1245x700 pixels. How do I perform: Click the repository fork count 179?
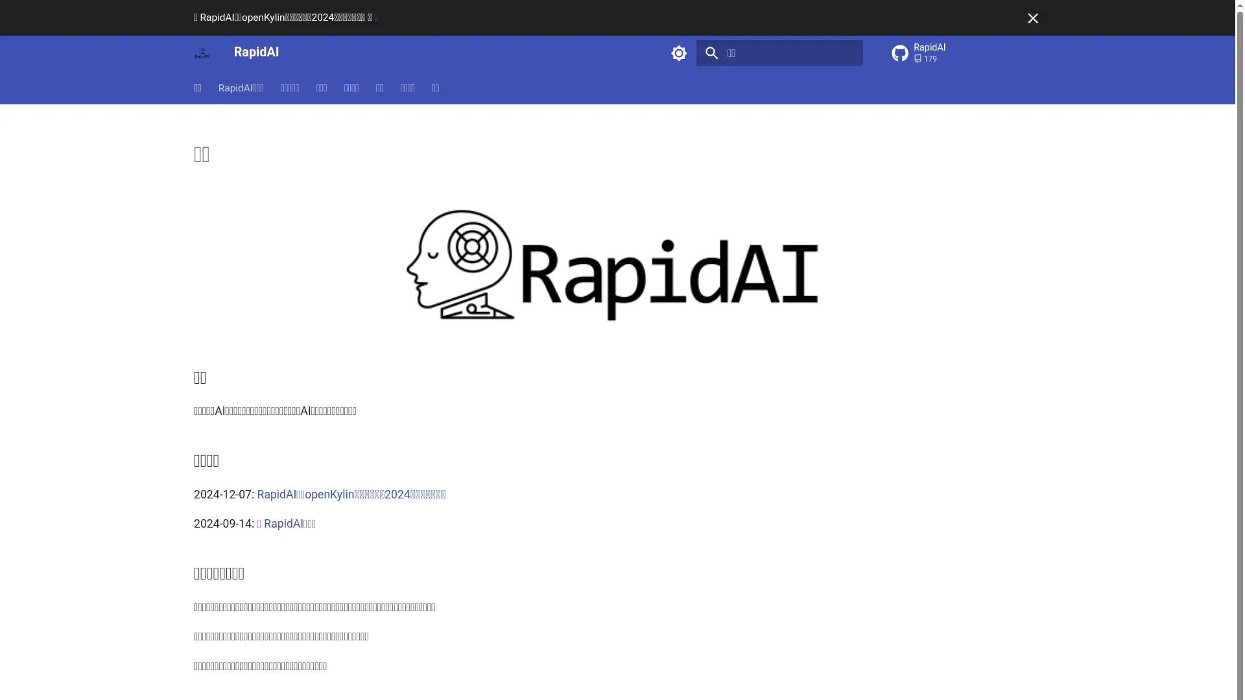click(x=929, y=58)
